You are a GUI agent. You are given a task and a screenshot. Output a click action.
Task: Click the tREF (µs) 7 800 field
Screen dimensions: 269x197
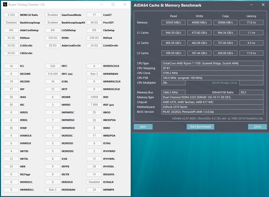[94, 105]
